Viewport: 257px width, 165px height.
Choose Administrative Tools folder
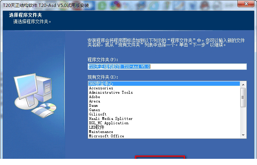point(164,92)
